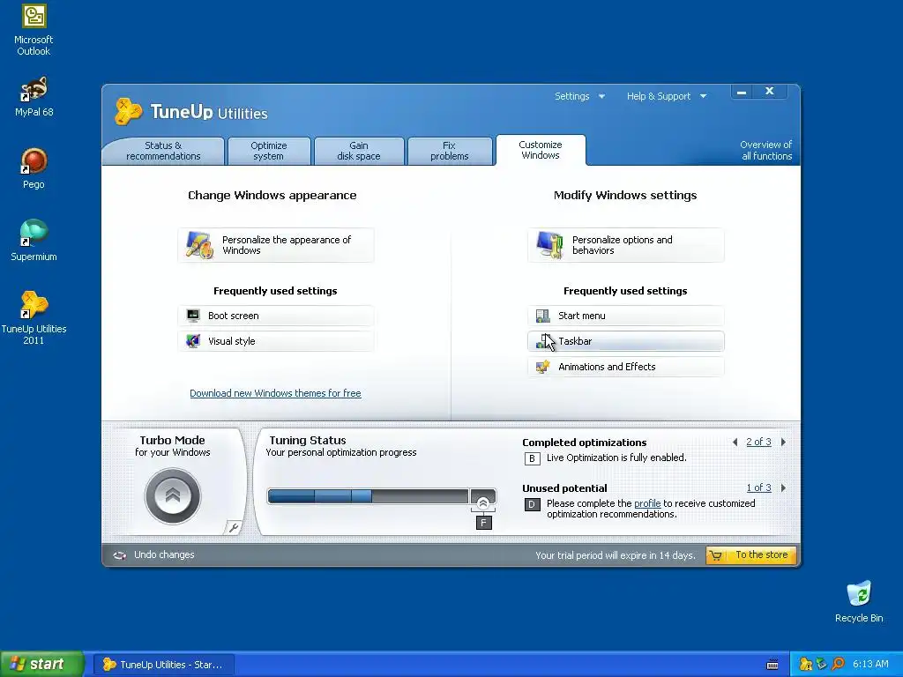Image resolution: width=903 pixels, height=677 pixels.
Task: Open the Visual style setting
Action: pyautogui.click(x=276, y=341)
